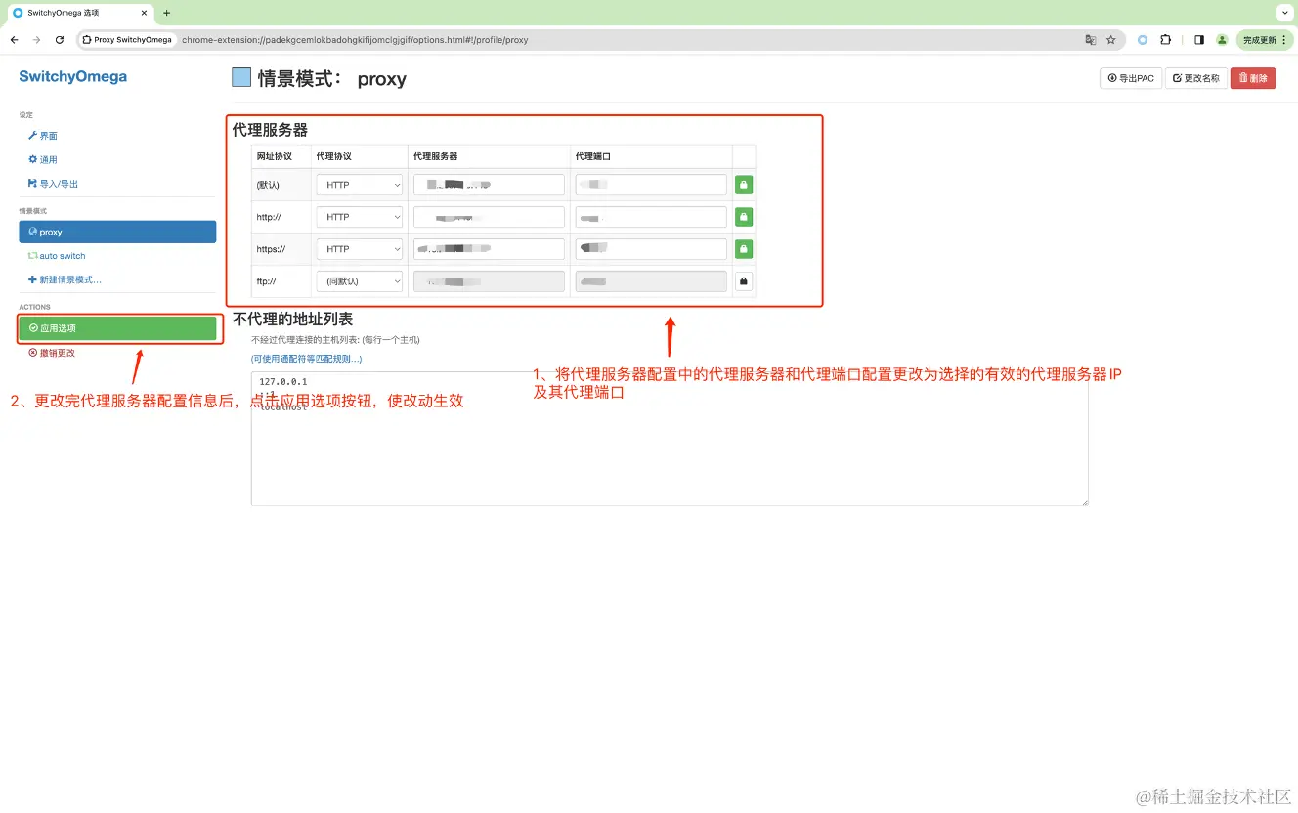Toggle the auth lock for (默认) row
The image size is (1298, 813).
[744, 185]
